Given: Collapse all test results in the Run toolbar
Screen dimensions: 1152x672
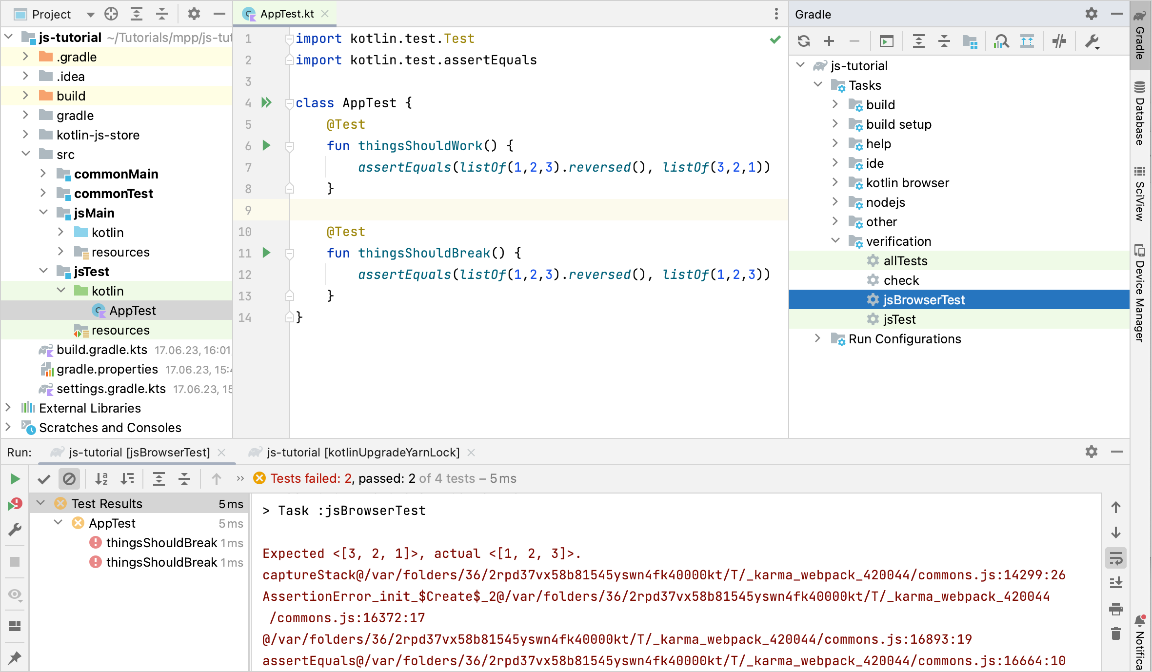Looking at the screenshot, I should [184, 479].
